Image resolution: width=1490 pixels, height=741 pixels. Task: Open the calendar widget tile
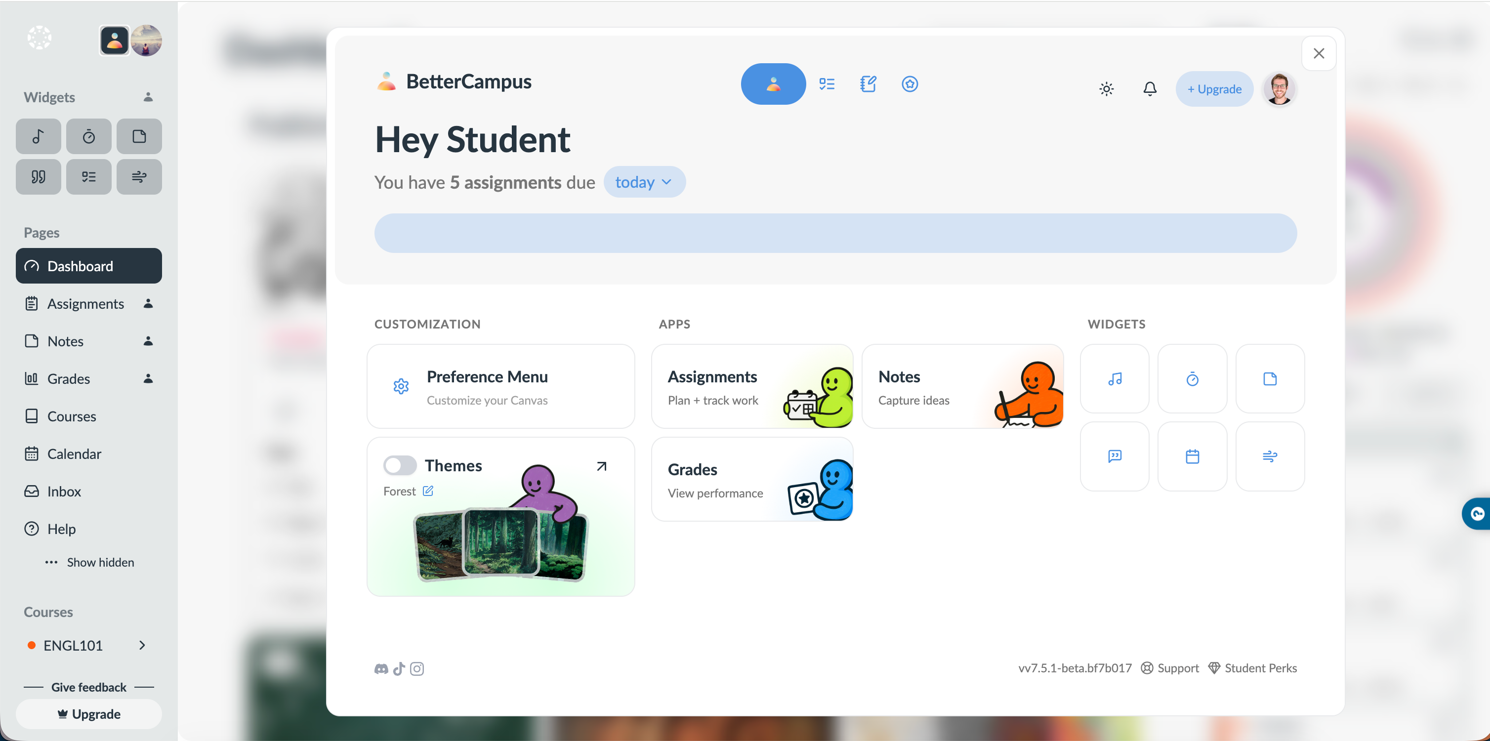click(1192, 456)
